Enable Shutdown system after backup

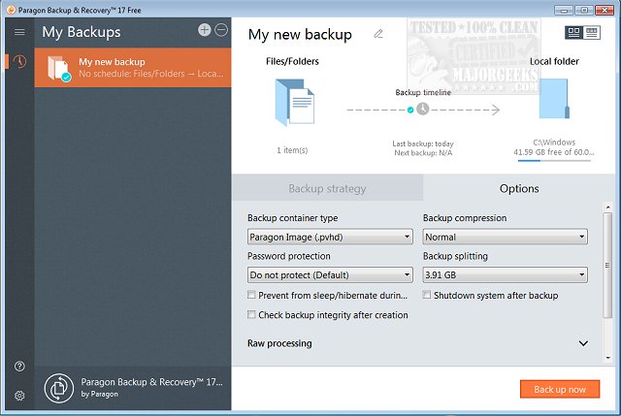click(x=428, y=295)
